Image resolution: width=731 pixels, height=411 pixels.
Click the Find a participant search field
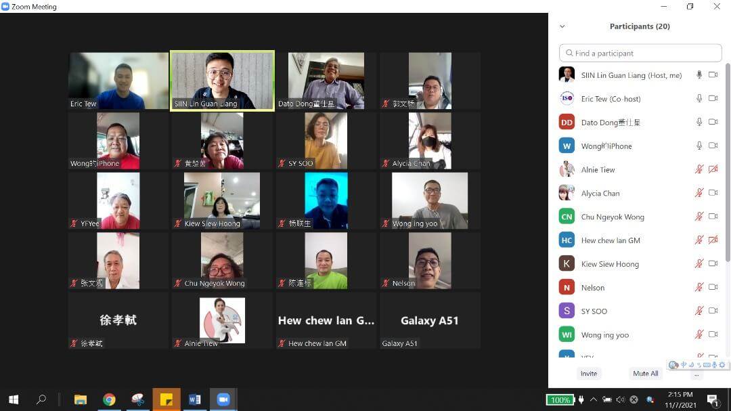(640, 53)
